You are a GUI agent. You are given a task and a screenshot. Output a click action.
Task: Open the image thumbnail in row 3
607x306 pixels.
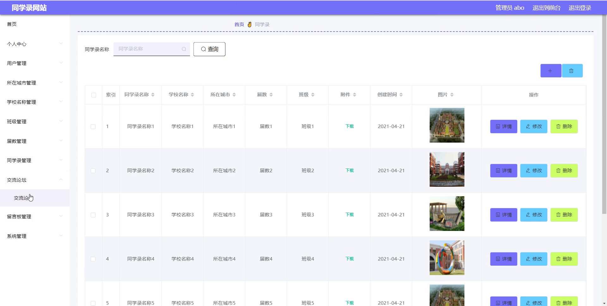447,214
